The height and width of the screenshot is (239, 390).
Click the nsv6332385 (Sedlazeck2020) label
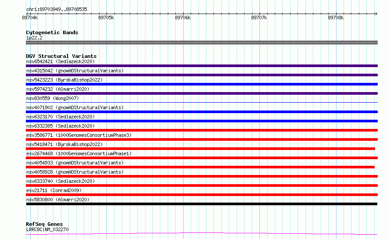click(60, 126)
